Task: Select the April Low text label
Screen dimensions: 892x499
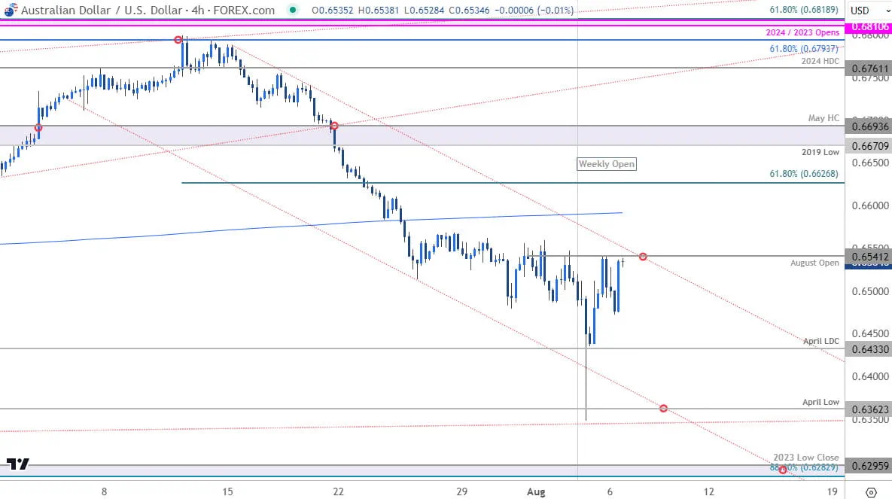Action: [x=821, y=402]
